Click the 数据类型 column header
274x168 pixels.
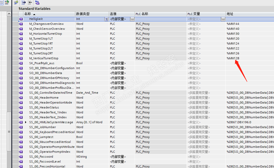coord(92,14)
